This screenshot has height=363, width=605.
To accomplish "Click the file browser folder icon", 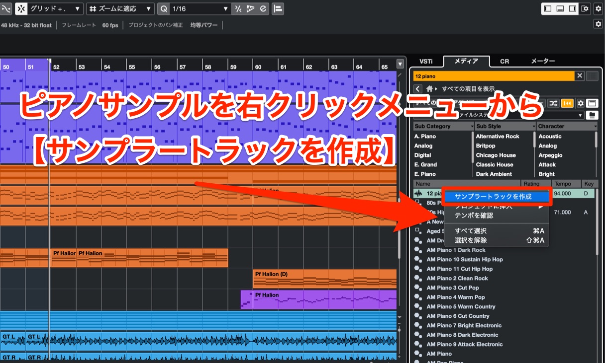I will [x=592, y=115].
